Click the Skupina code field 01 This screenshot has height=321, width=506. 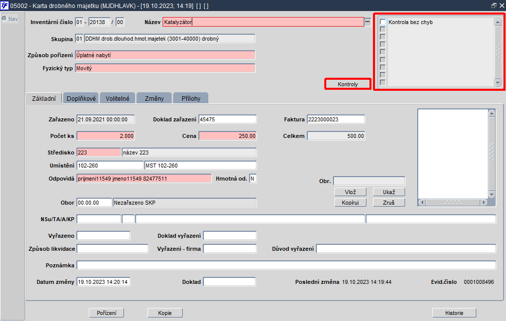coord(79,39)
